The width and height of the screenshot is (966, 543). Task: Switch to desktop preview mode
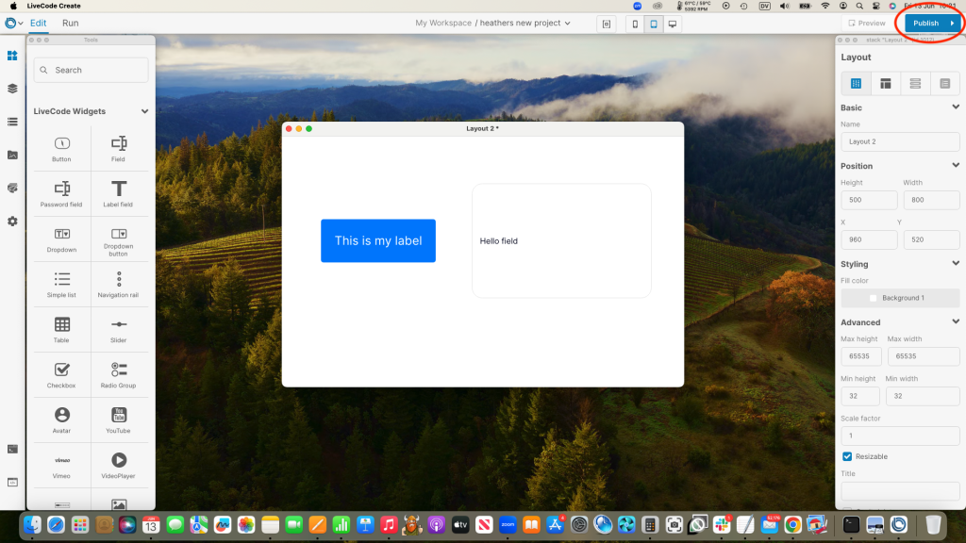[x=673, y=24]
